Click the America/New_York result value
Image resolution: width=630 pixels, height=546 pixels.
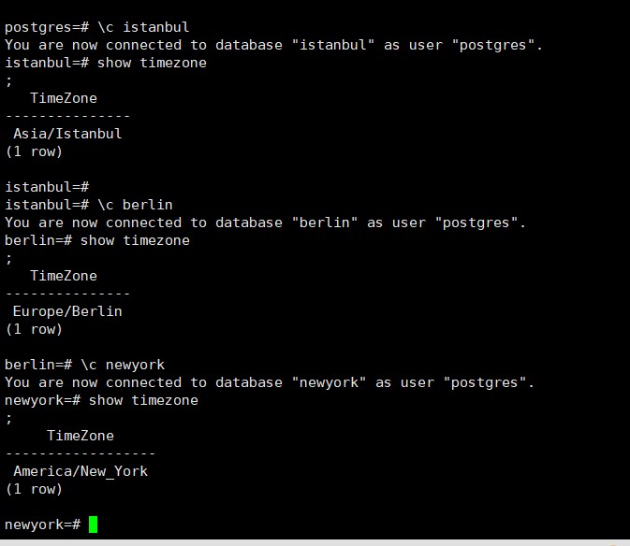pyautogui.click(x=81, y=471)
